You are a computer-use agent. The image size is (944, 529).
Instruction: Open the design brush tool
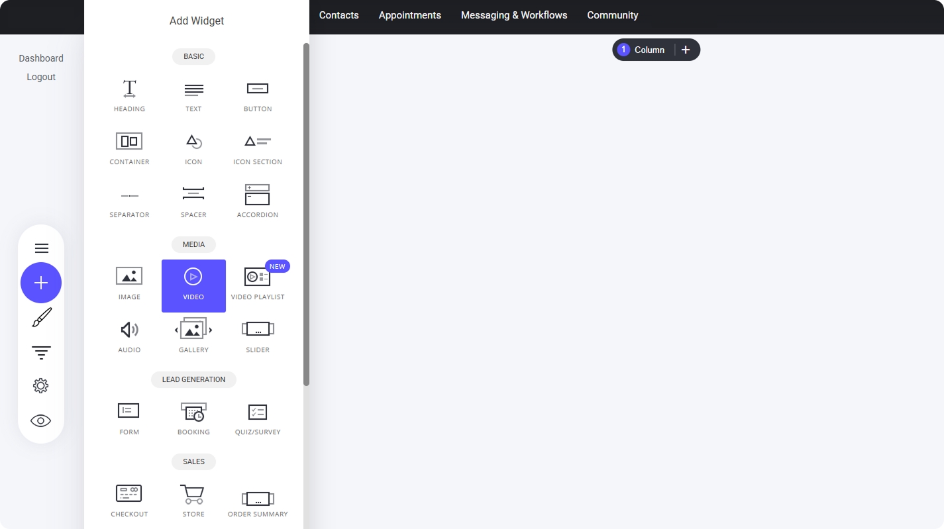click(41, 318)
